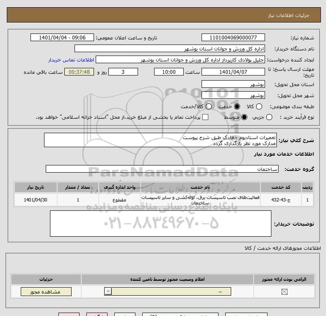Select the کالا/خدمت radio button
The image size is (326, 316).
(x=209, y=106)
